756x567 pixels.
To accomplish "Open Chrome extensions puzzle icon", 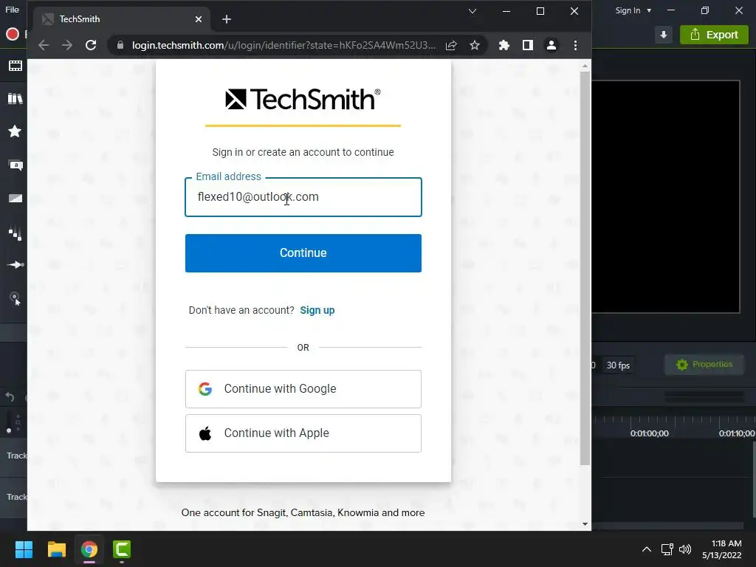I will (504, 45).
